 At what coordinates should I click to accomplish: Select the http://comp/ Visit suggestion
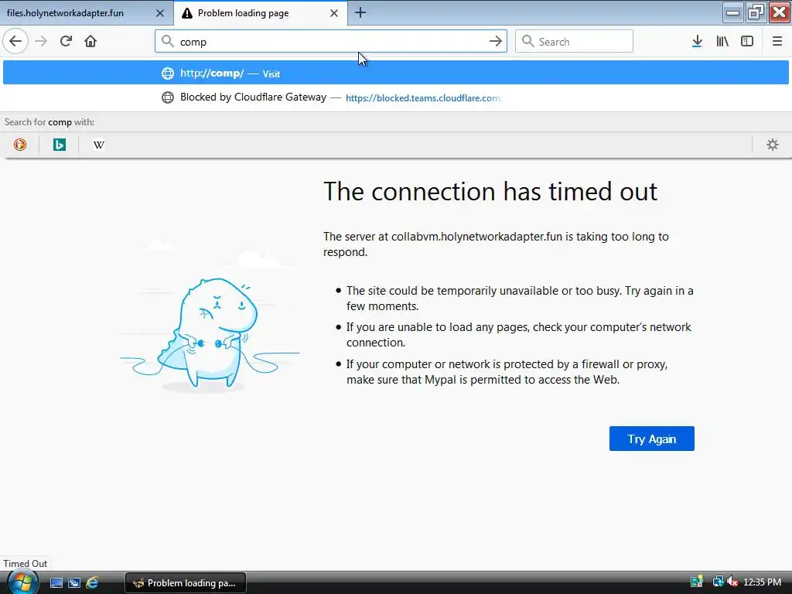coord(396,73)
